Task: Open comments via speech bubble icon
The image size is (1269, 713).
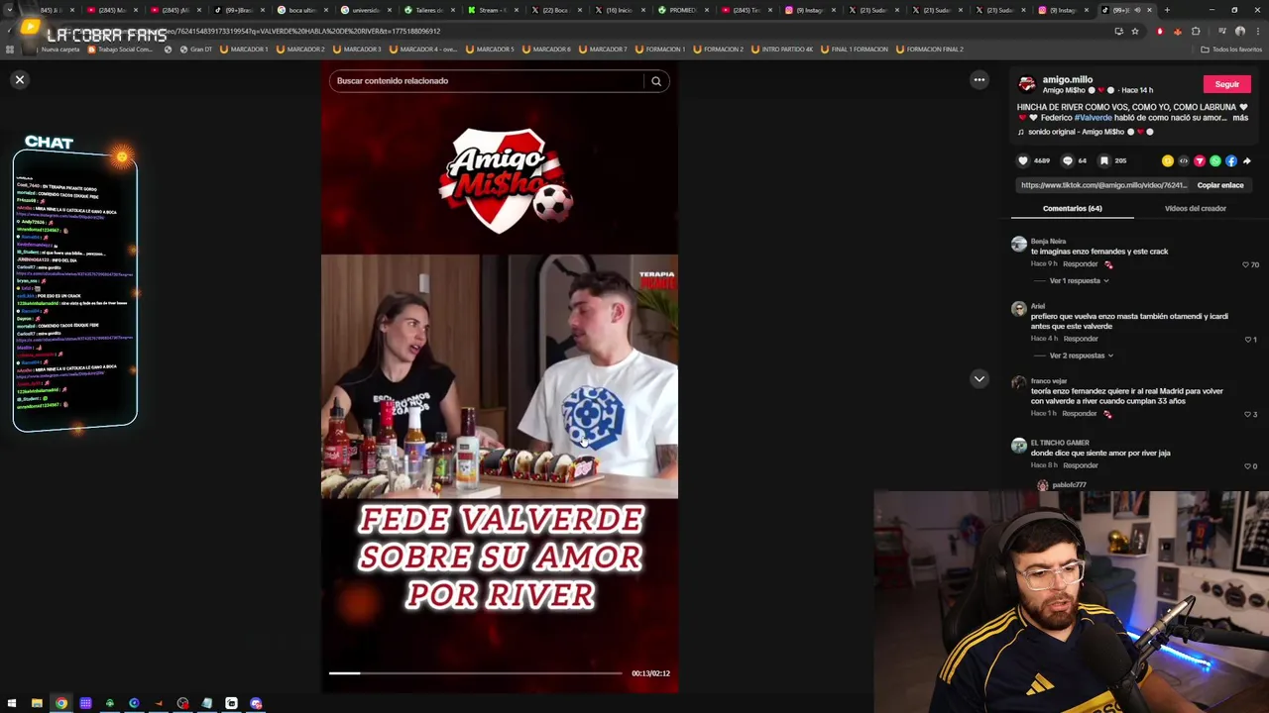Action: coord(1068,160)
